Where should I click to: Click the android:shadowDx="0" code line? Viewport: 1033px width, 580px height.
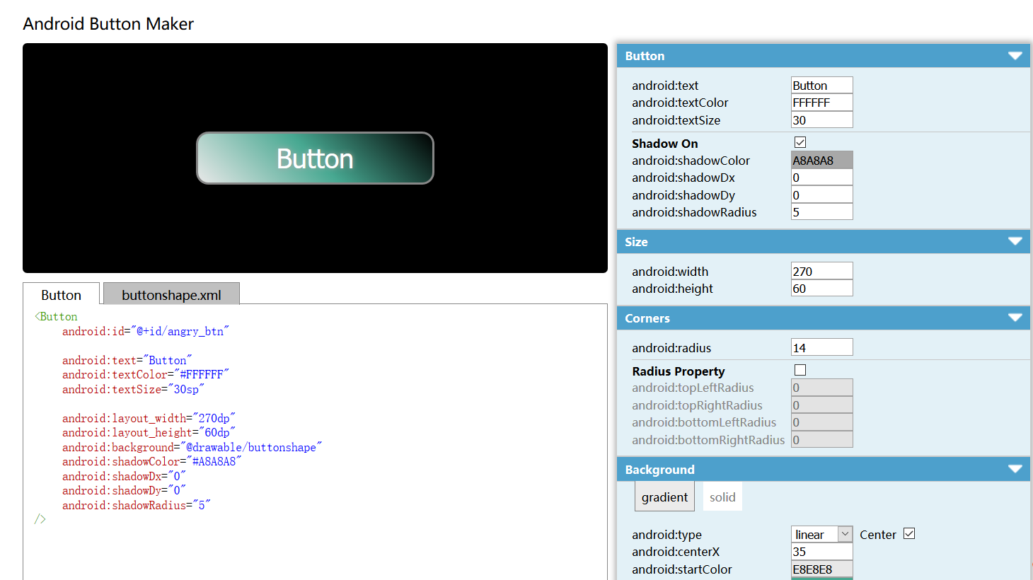pyautogui.click(x=124, y=476)
